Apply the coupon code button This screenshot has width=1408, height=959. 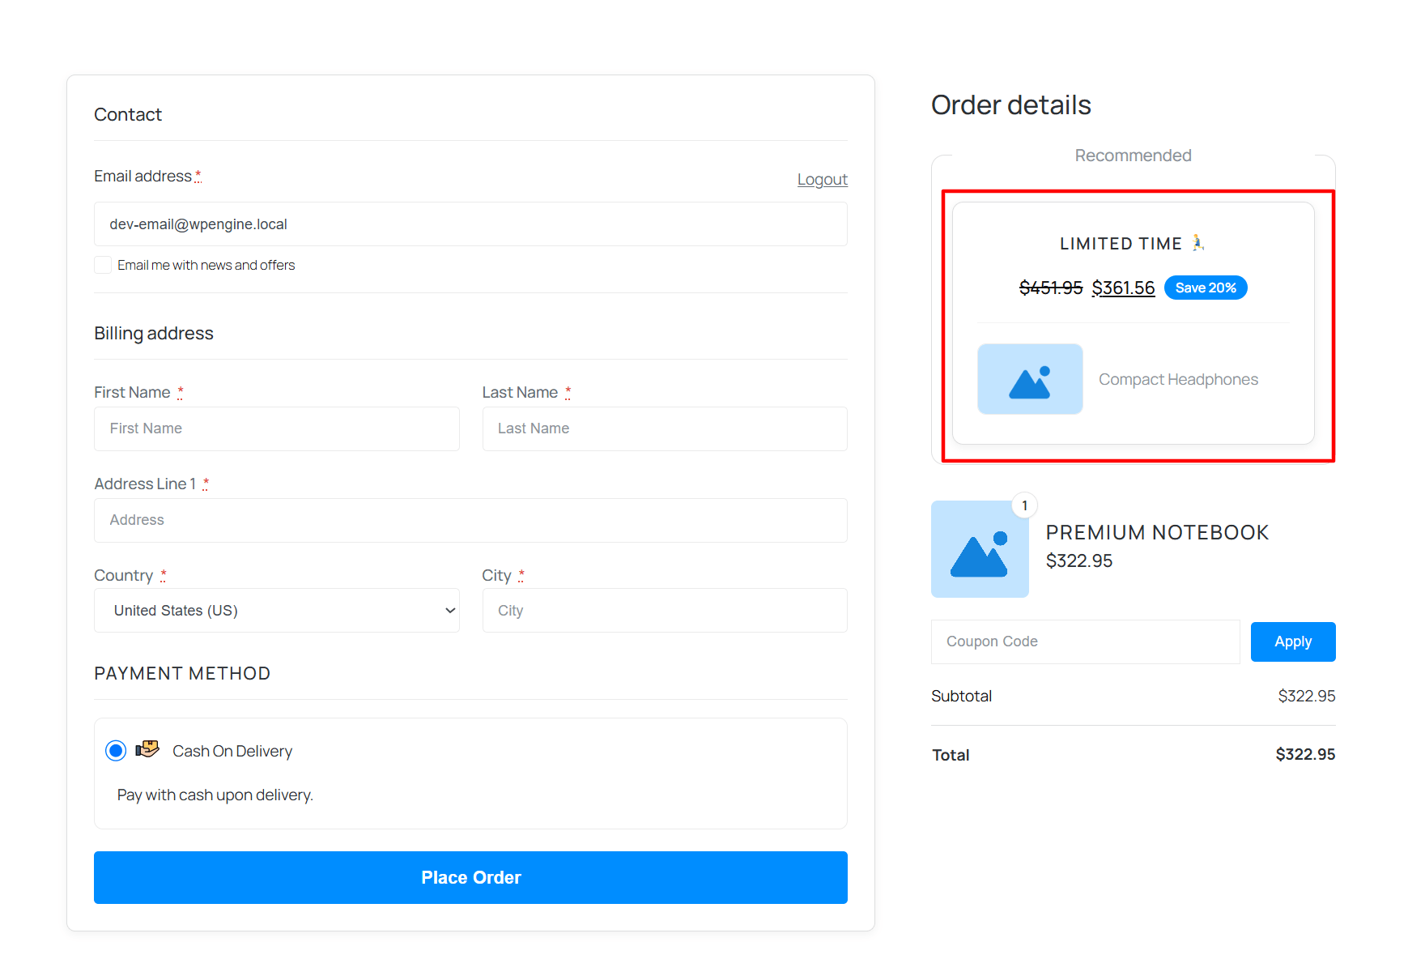tap(1293, 641)
